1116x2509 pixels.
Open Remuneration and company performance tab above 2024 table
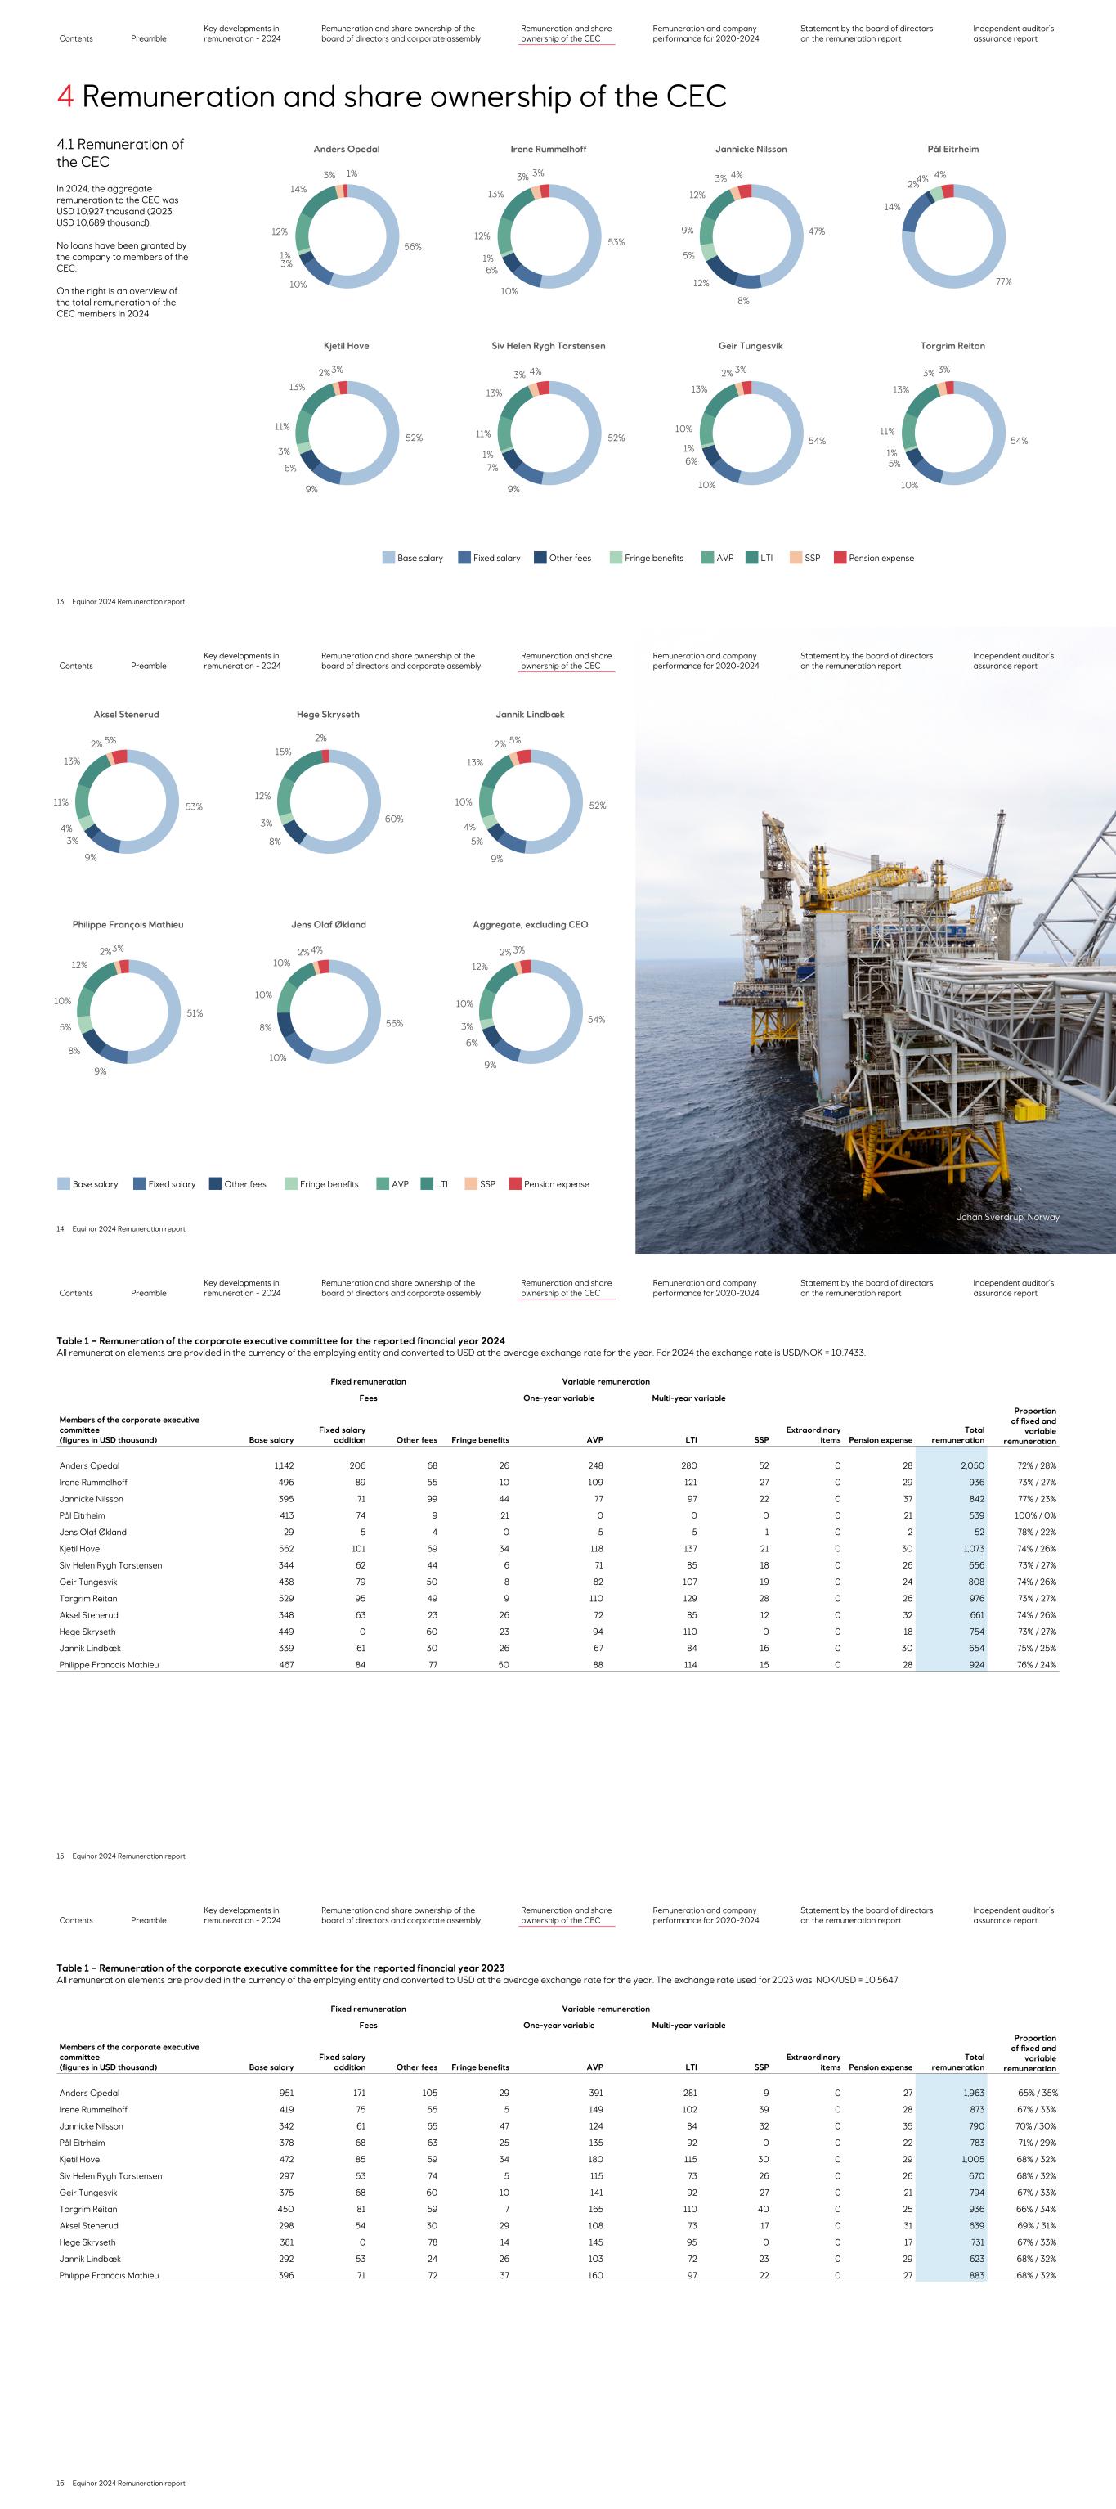(705, 1289)
